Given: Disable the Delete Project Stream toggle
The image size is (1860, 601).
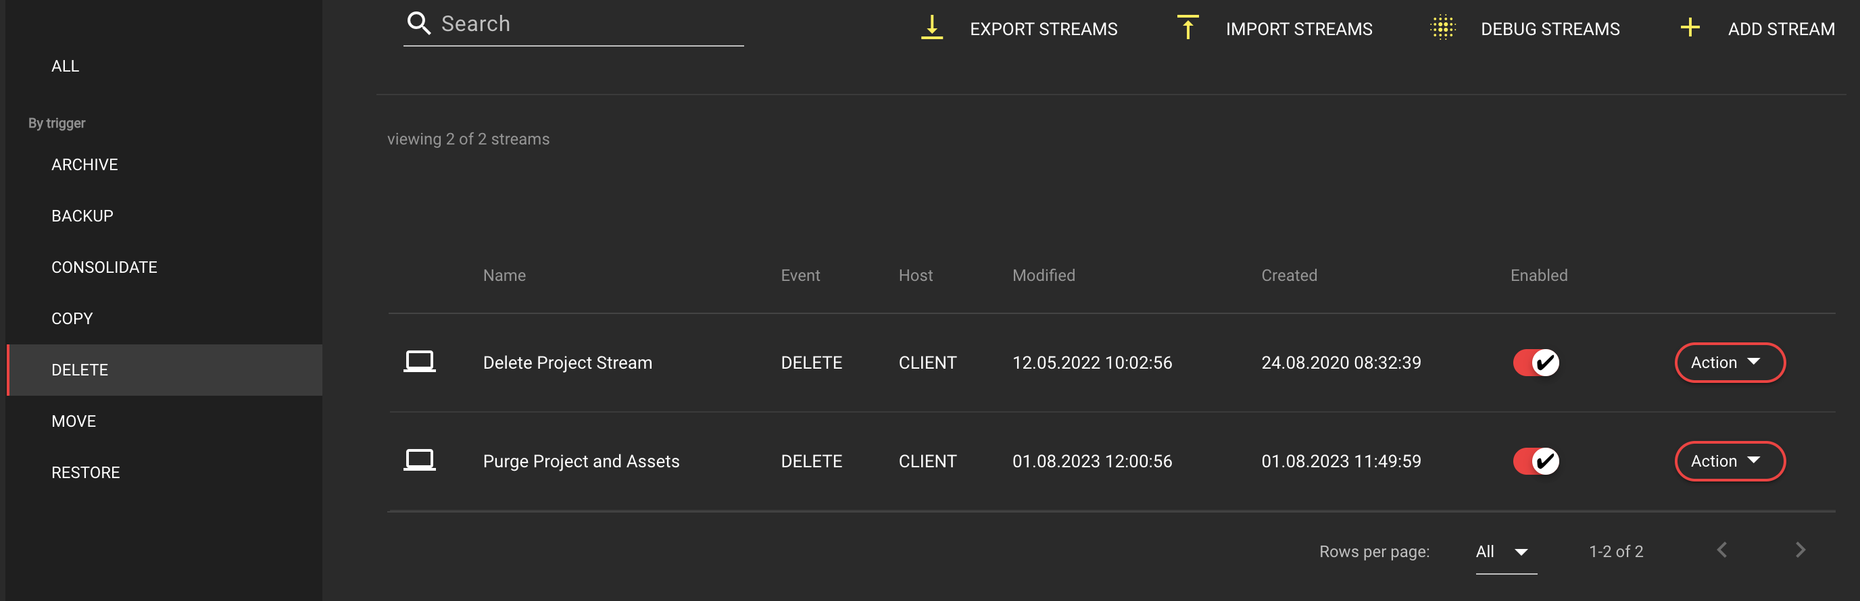Looking at the screenshot, I should tap(1536, 362).
